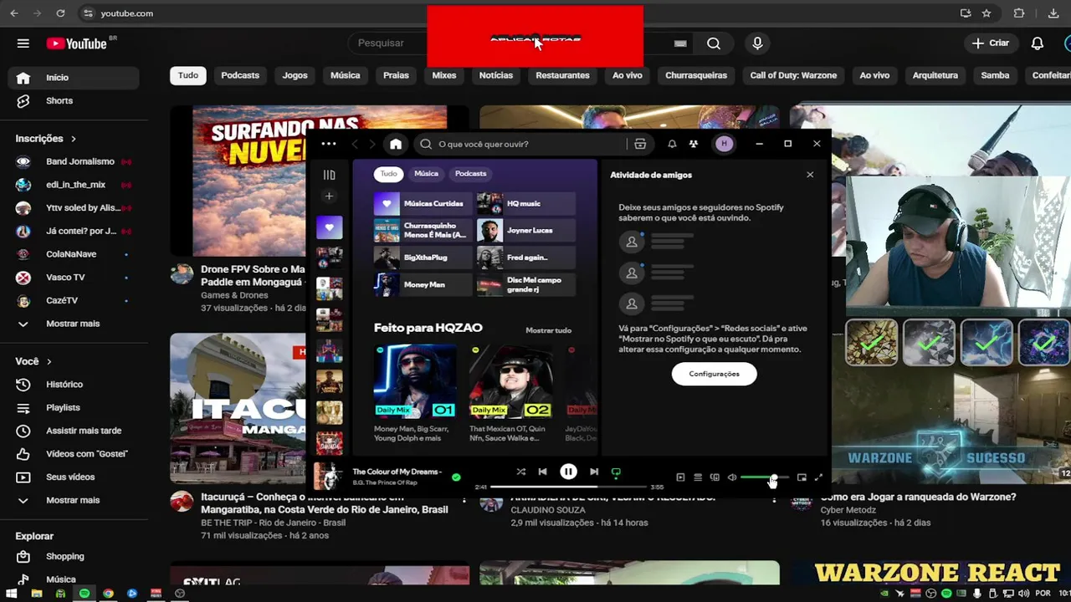Open the YouTube hamburger guide menu
1071x602 pixels.
pyautogui.click(x=23, y=43)
